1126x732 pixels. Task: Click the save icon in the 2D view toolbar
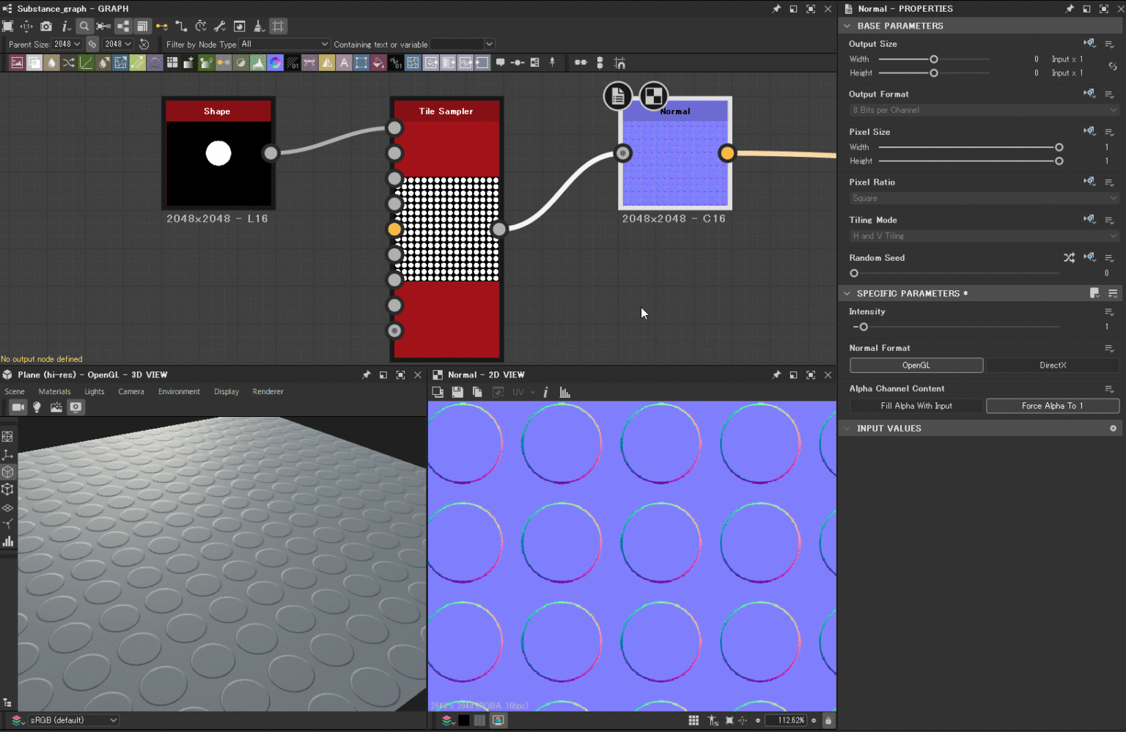(x=457, y=391)
